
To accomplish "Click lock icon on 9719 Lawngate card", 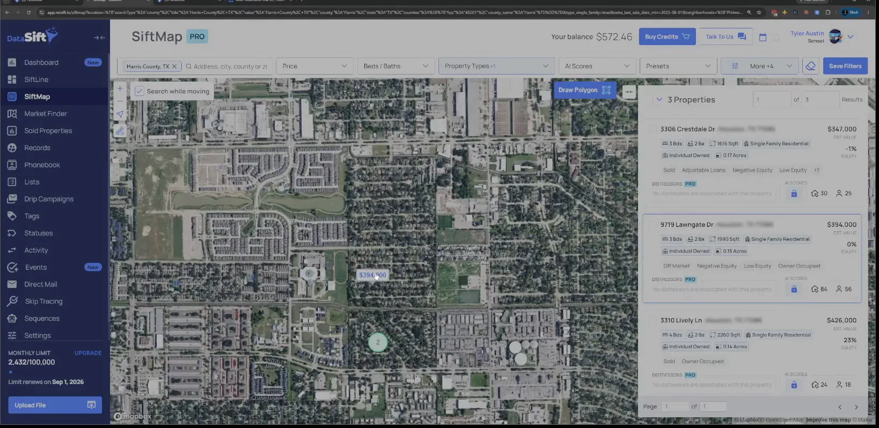I will 794,289.
